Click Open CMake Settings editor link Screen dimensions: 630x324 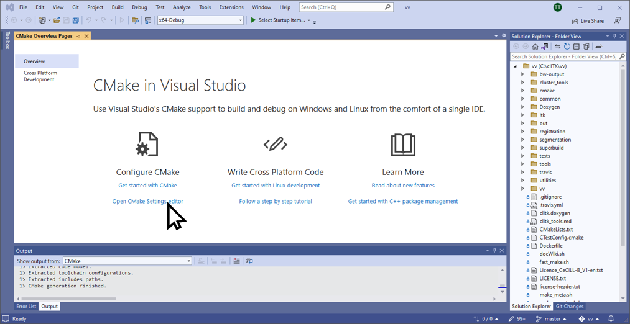tap(148, 201)
